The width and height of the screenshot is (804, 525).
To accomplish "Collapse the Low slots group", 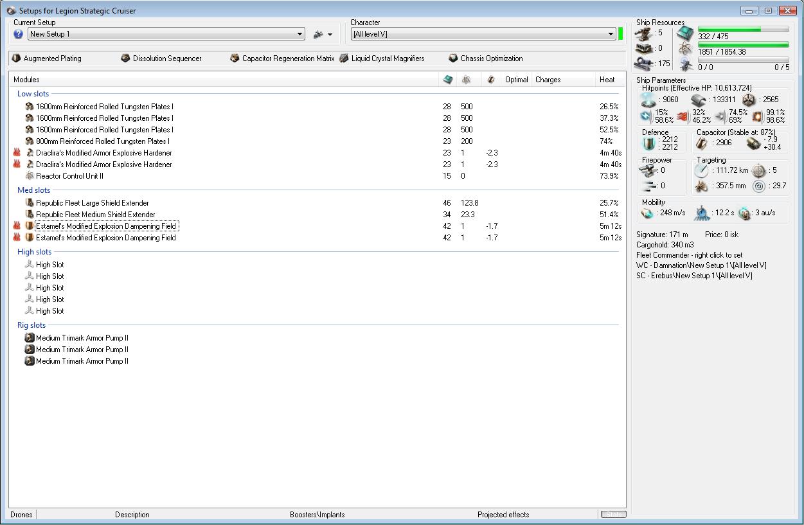I will tap(33, 94).
